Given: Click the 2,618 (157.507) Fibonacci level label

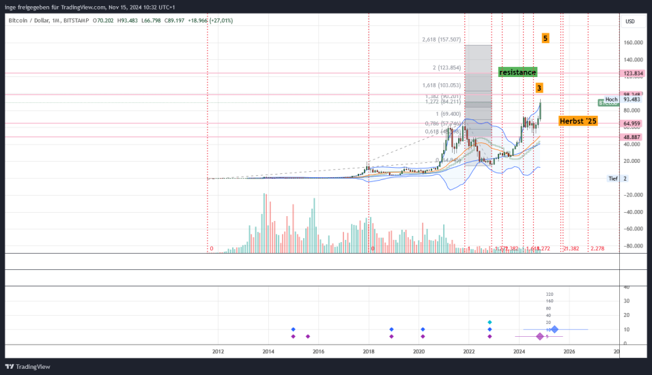Looking at the screenshot, I should (442, 40).
